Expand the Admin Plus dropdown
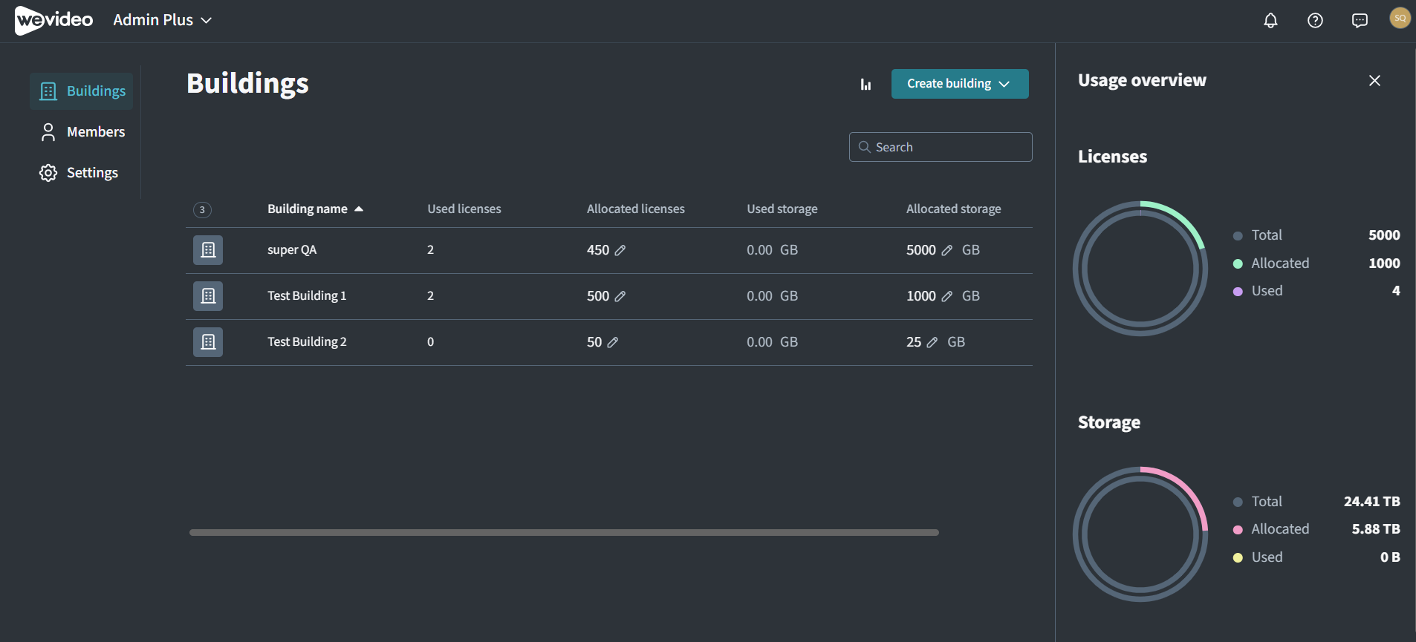 [163, 20]
